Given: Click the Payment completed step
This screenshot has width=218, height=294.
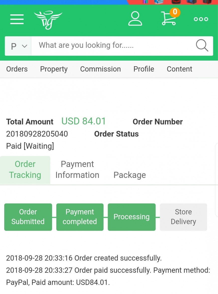Looking at the screenshot, I should coord(80,217).
